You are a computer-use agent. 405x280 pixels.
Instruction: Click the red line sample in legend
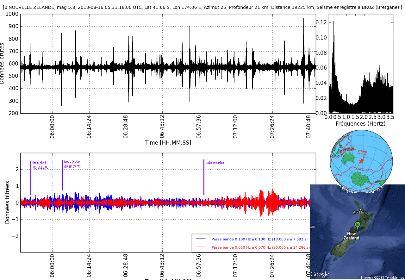tap(201, 247)
